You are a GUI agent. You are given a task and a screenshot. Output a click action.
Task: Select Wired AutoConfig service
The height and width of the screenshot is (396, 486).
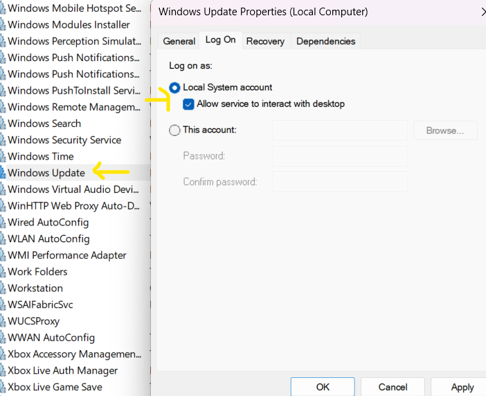point(74,222)
